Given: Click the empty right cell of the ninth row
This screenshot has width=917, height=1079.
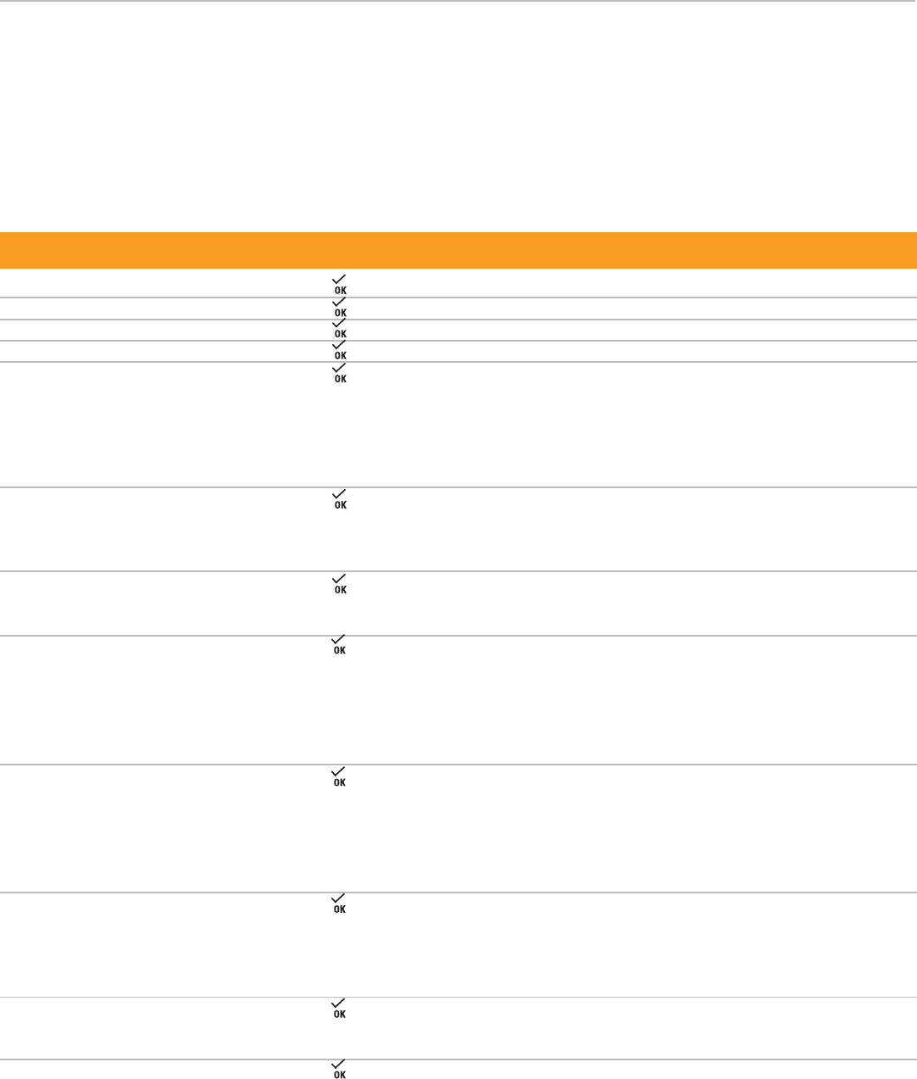Looking at the screenshot, I should [627, 828].
